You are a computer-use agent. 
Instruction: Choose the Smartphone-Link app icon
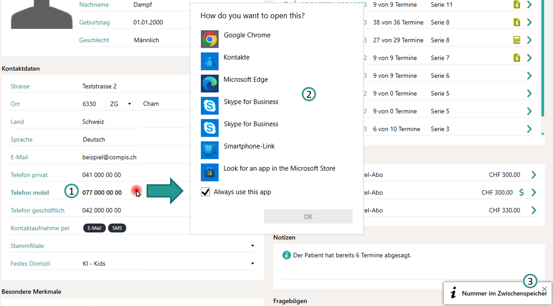tap(209, 150)
